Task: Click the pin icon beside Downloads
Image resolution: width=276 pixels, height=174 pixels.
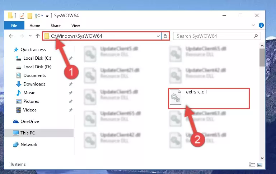Action: pyautogui.click(x=71, y=84)
